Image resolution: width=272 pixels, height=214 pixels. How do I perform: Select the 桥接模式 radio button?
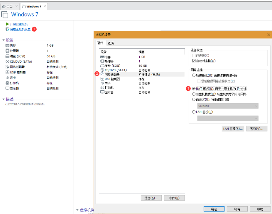coord(194,75)
